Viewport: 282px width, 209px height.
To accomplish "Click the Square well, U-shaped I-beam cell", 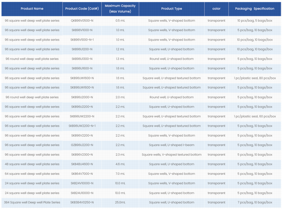I will pos(171,145).
